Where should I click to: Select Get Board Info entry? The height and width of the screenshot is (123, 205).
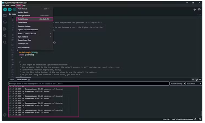(35, 44)
